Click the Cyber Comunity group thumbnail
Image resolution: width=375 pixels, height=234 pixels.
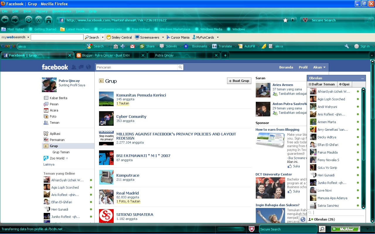[106, 118]
